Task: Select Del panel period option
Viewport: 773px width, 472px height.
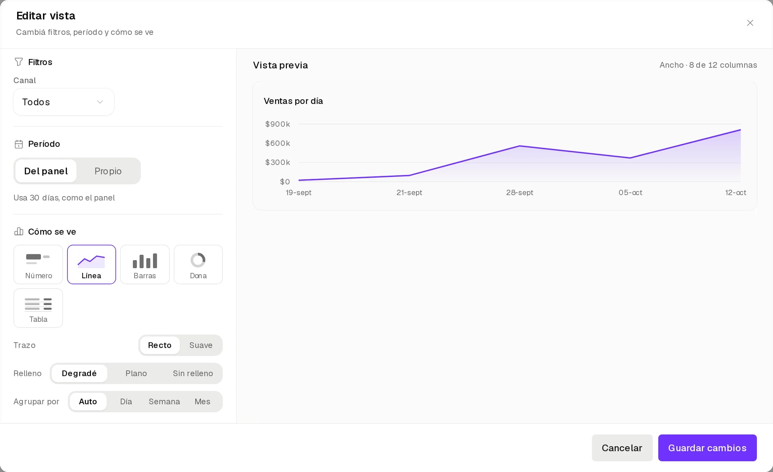Action: click(46, 171)
